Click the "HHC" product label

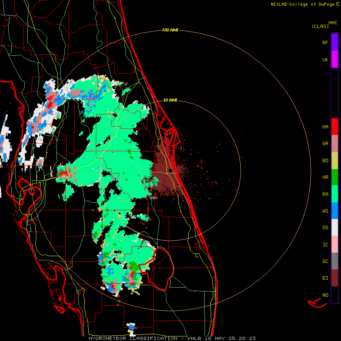333,23
